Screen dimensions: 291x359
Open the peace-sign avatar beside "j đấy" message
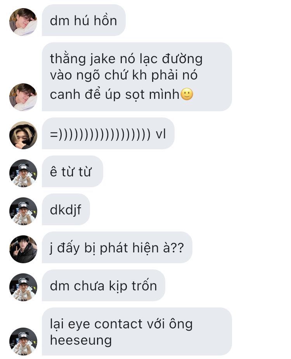click(x=23, y=249)
